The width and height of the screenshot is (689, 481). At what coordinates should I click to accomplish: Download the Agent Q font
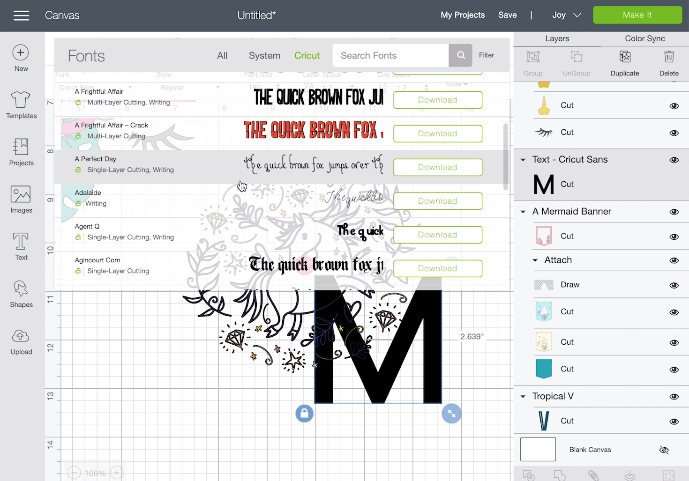(438, 235)
